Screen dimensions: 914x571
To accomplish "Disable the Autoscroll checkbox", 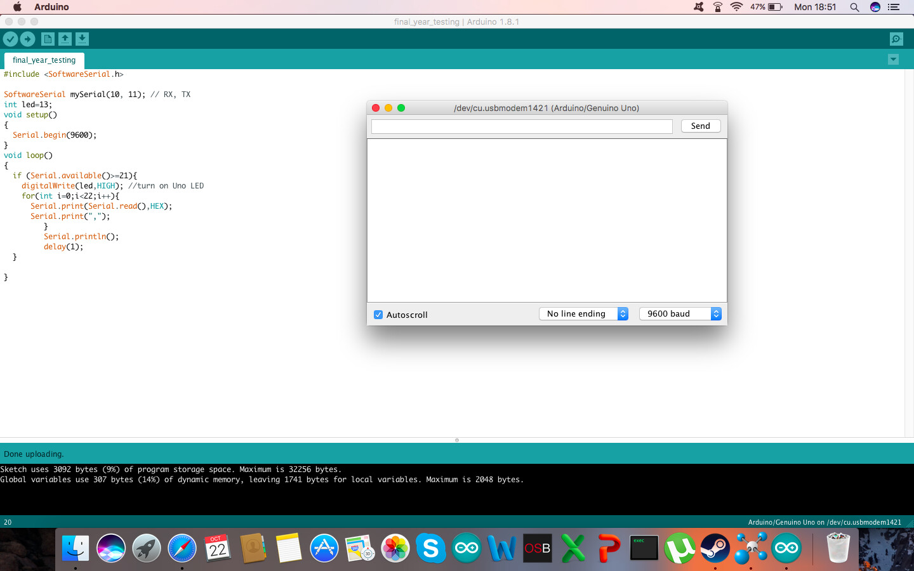I will (378, 315).
